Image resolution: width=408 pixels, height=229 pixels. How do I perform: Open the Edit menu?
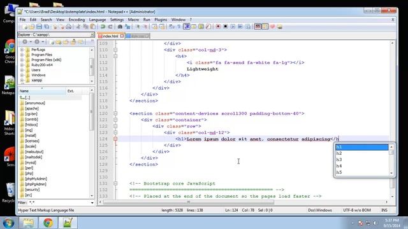coord(33,20)
